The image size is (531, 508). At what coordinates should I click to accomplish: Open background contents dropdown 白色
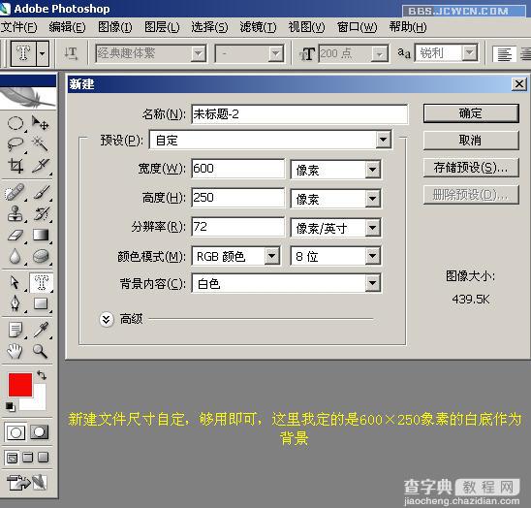286,283
